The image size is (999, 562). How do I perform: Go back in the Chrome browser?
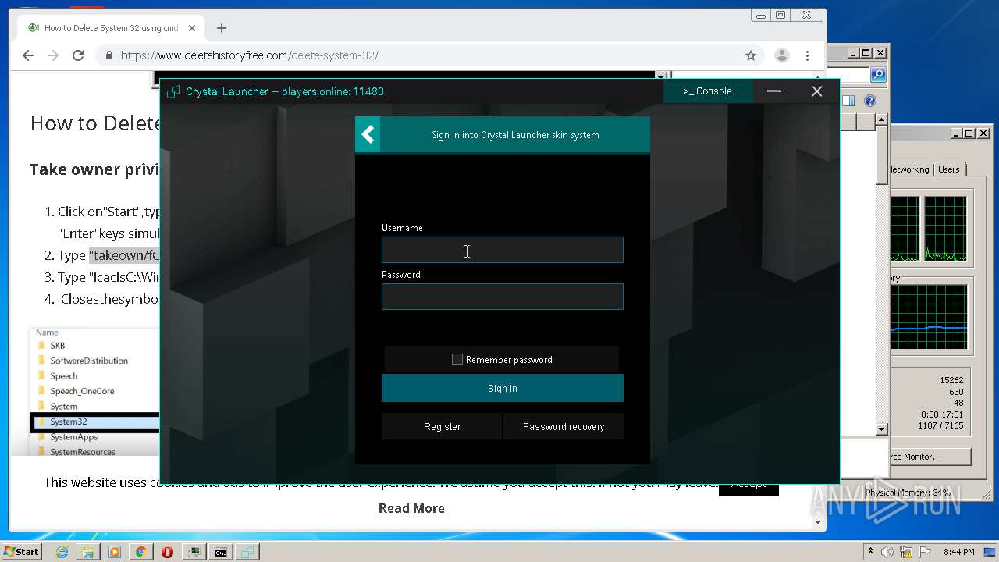(x=28, y=55)
